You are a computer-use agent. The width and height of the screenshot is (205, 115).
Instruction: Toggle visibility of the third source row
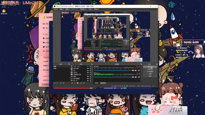[x=88, y=71]
